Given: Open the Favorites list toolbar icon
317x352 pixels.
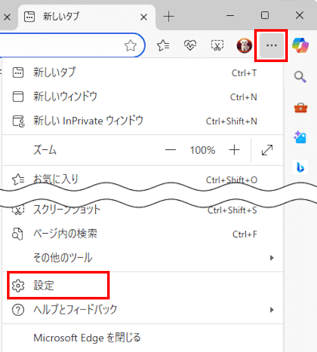Looking at the screenshot, I should (163, 46).
